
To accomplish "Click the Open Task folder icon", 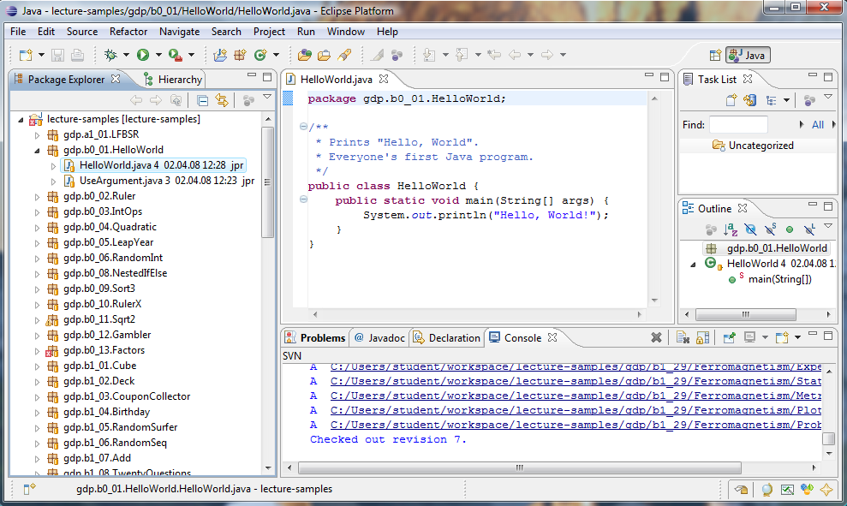I will click(x=324, y=55).
